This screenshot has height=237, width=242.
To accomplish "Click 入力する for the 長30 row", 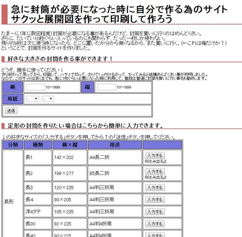I will click(155, 224).
